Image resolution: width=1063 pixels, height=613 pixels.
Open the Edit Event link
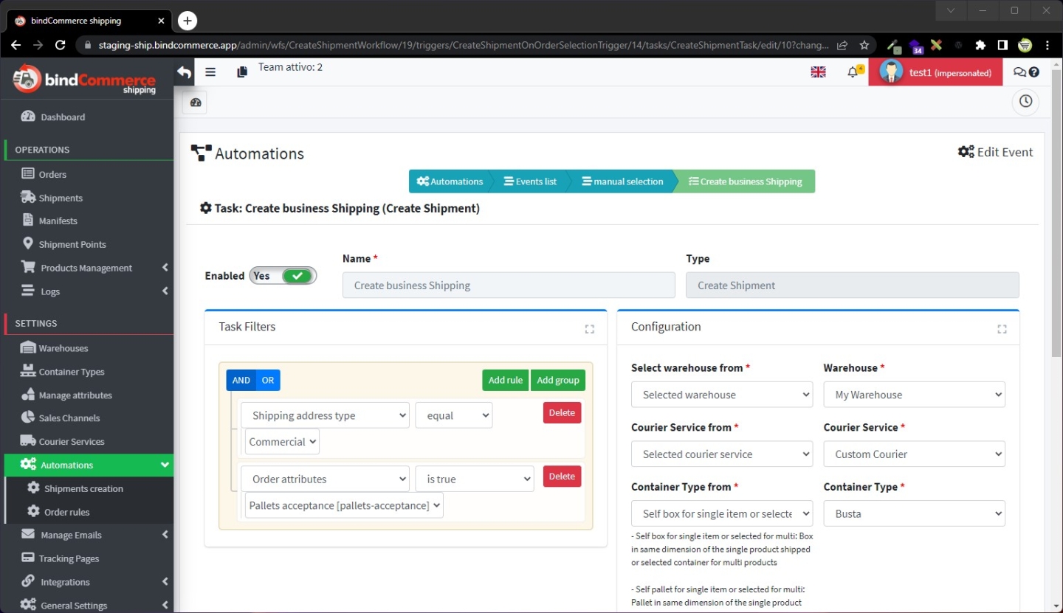click(996, 152)
